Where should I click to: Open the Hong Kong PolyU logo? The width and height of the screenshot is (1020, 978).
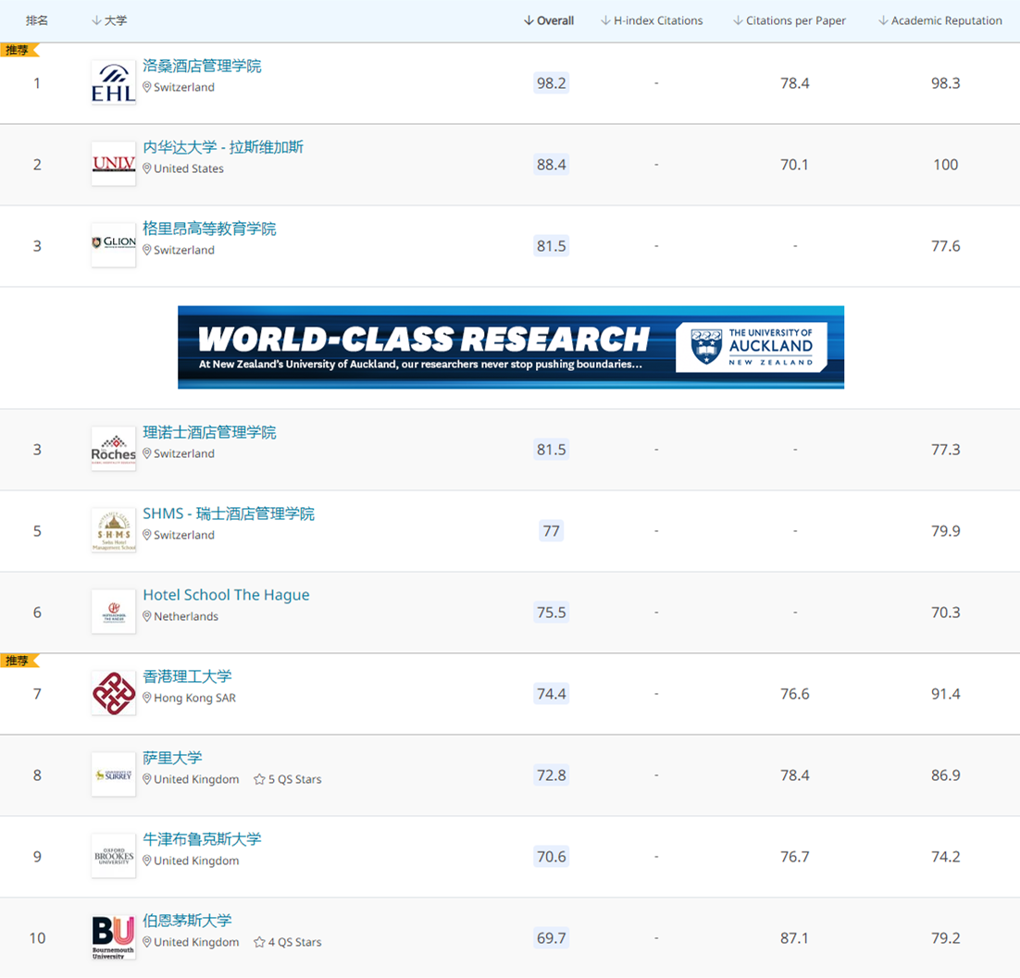[114, 693]
